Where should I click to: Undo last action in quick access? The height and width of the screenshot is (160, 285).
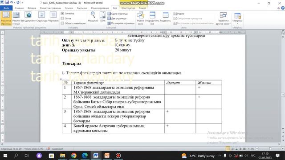11,3
